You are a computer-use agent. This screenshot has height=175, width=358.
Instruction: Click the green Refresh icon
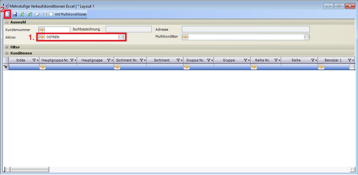click(22, 14)
